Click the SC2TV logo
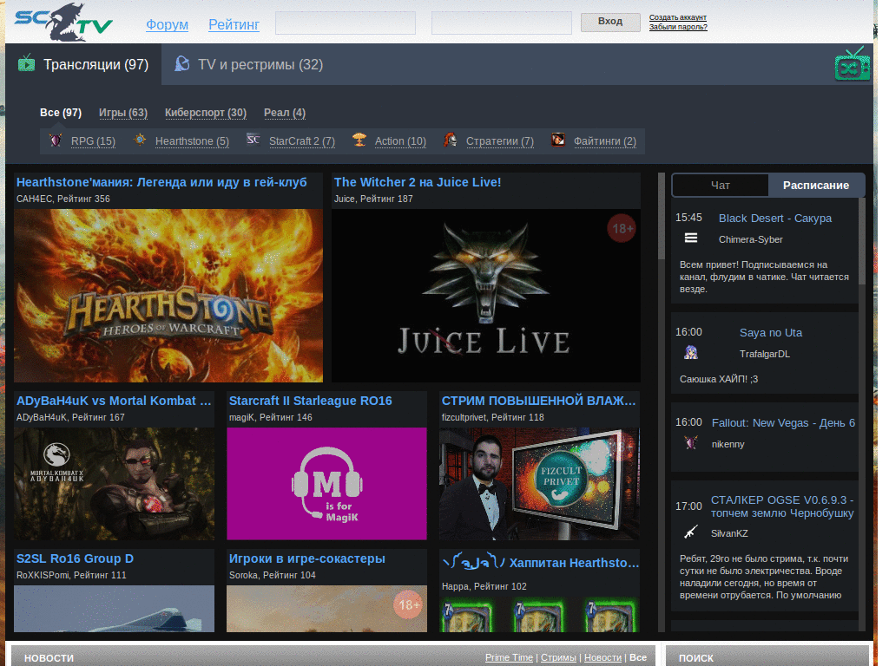Screen dimensions: 889x666 [x=63, y=22]
